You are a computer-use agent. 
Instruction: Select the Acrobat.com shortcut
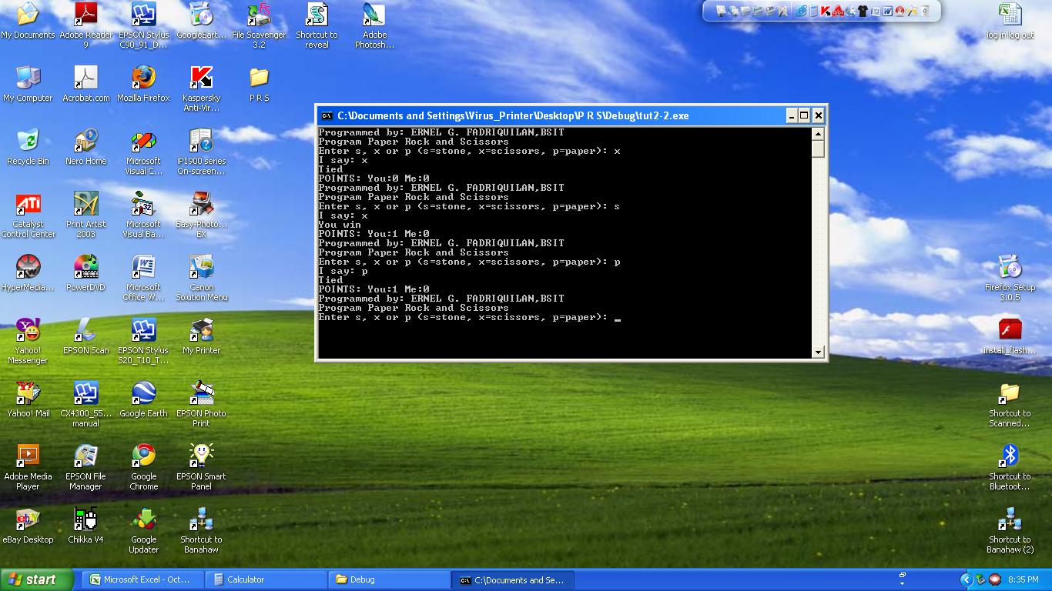point(85,84)
